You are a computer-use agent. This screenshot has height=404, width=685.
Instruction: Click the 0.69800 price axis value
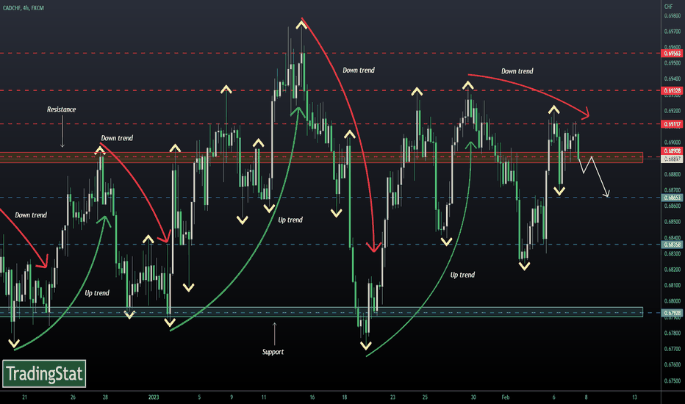pos(673,15)
